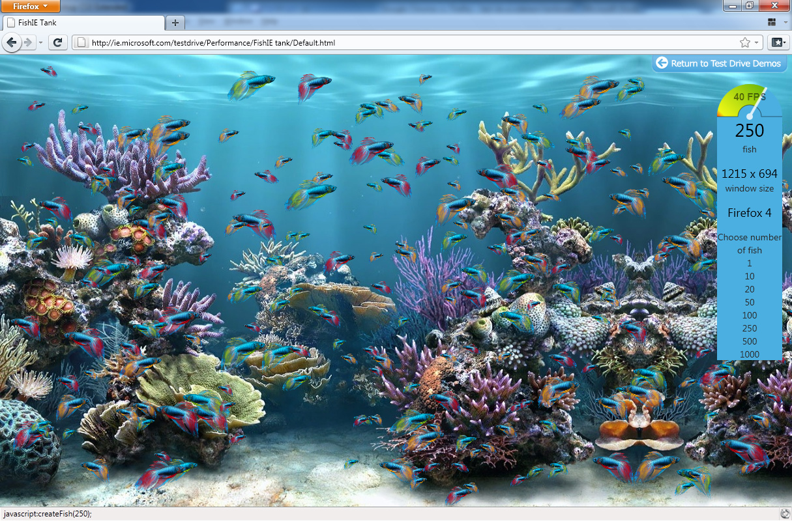Select 100 fish from the list
The height and width of the screenshot is (521, 792).
tap(750, 315)
